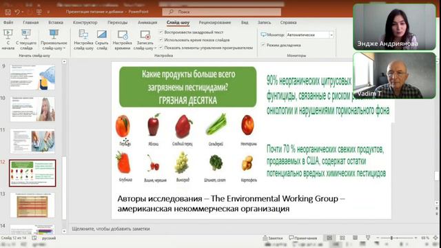
Task: Click text 'Авторы исследования – The Environmental Working Group'
Action: coord(228,198)
